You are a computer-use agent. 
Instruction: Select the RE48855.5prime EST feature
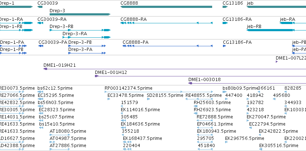pyautogui.click(x=199, y=99)
